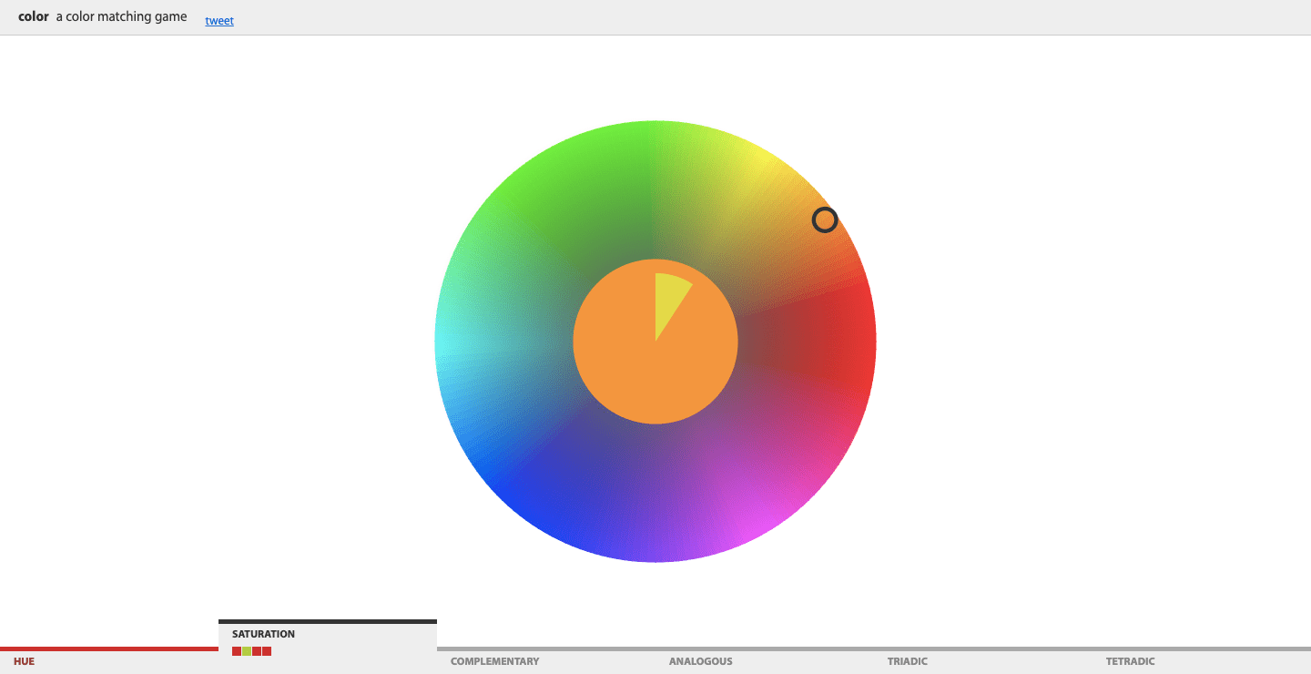Image resolution: width=1311 pixels, height=674 pixels.
Task: Select the TETRADIC tab
Action: [x=1202, y=660]
